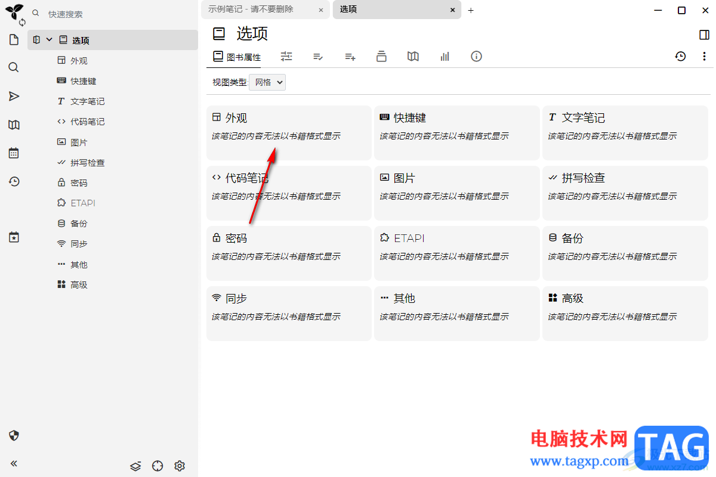Open today's journal calendar icon

pos(14,153)
